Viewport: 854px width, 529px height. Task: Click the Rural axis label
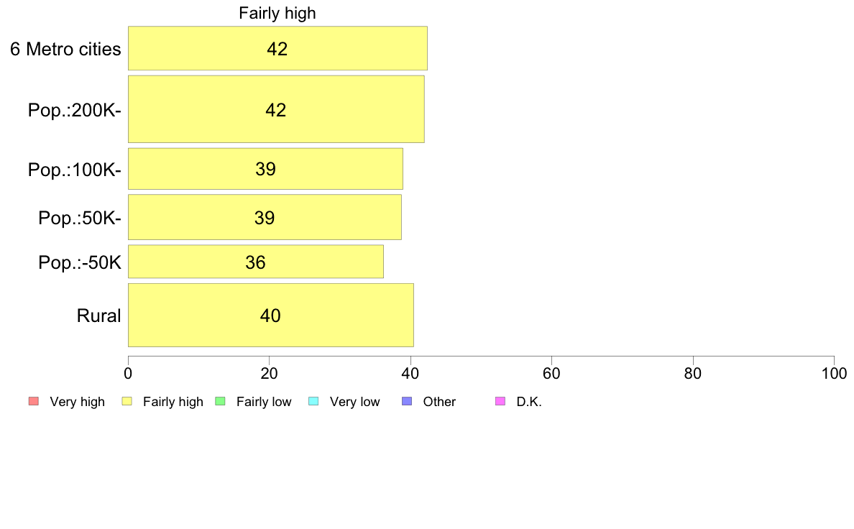point(98,316)
